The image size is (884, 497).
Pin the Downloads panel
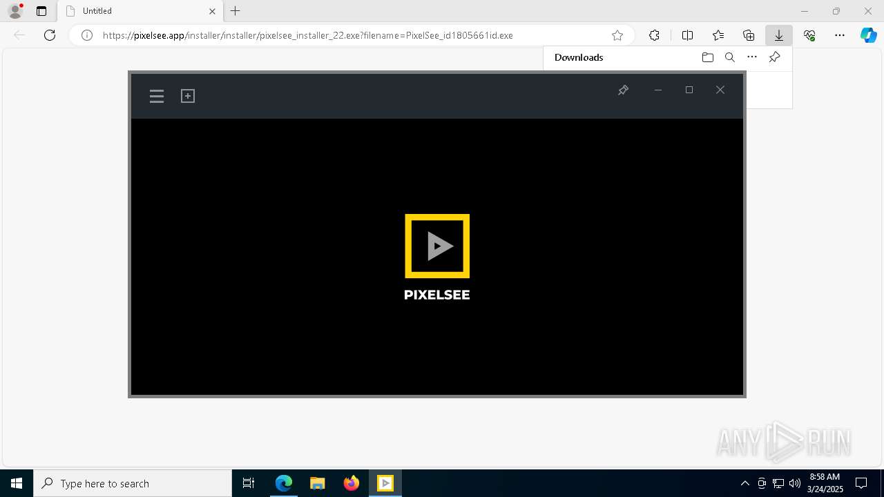(774, 57)
